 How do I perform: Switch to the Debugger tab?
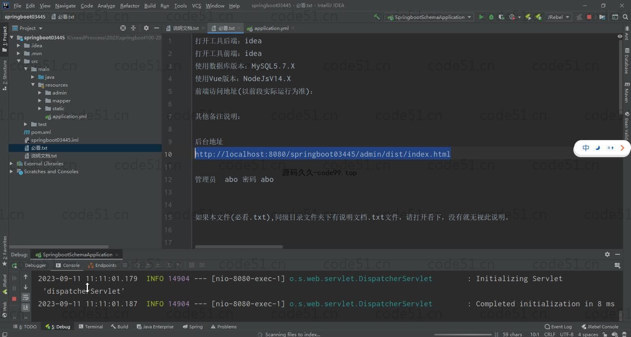click(35, 265)
